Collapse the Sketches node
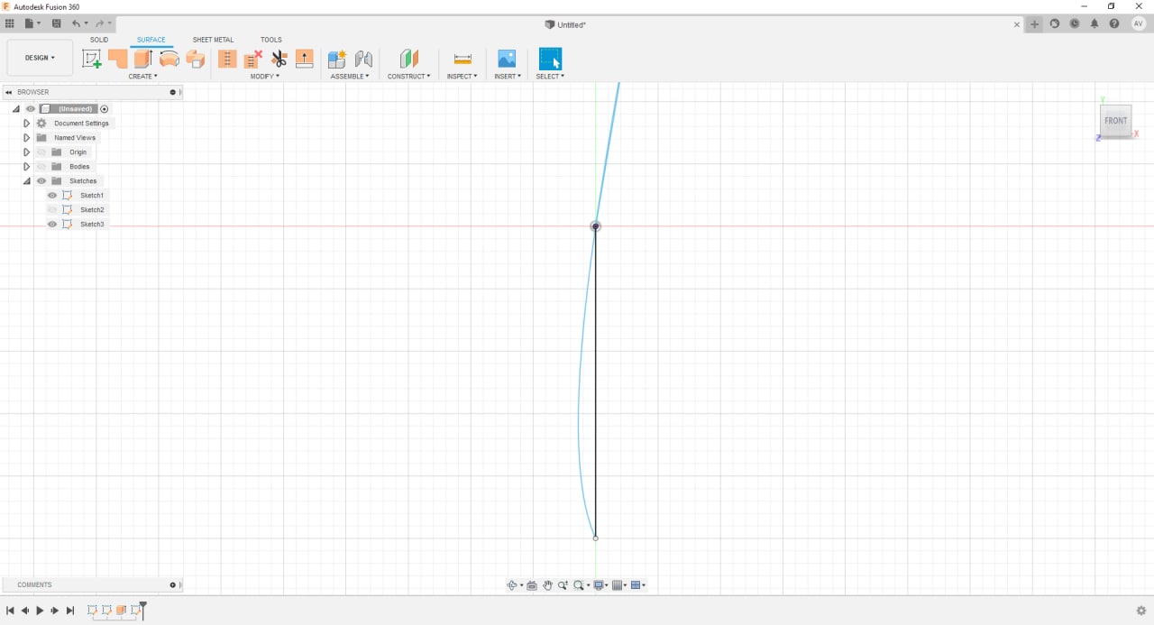1154x625 pixels. 27,181
